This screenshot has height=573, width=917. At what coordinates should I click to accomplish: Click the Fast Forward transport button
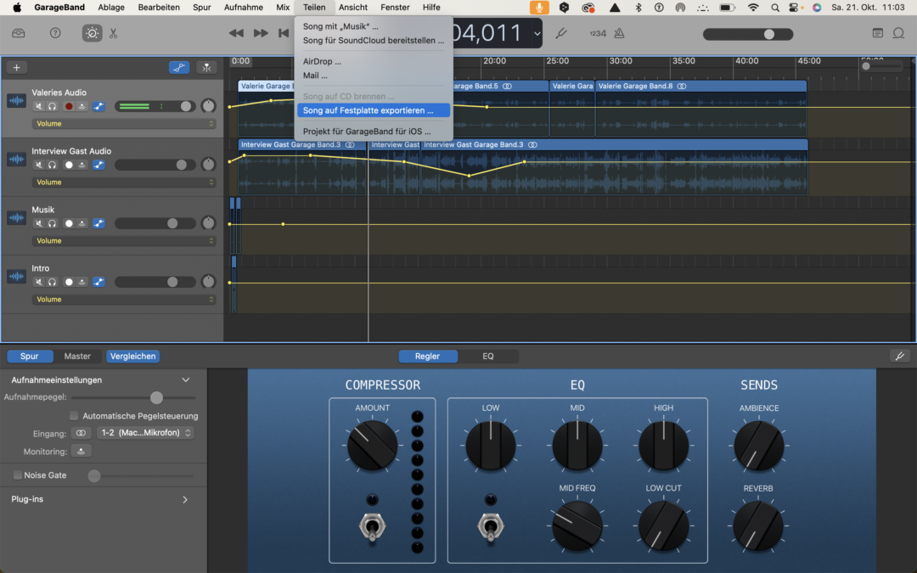click(261, 33)
